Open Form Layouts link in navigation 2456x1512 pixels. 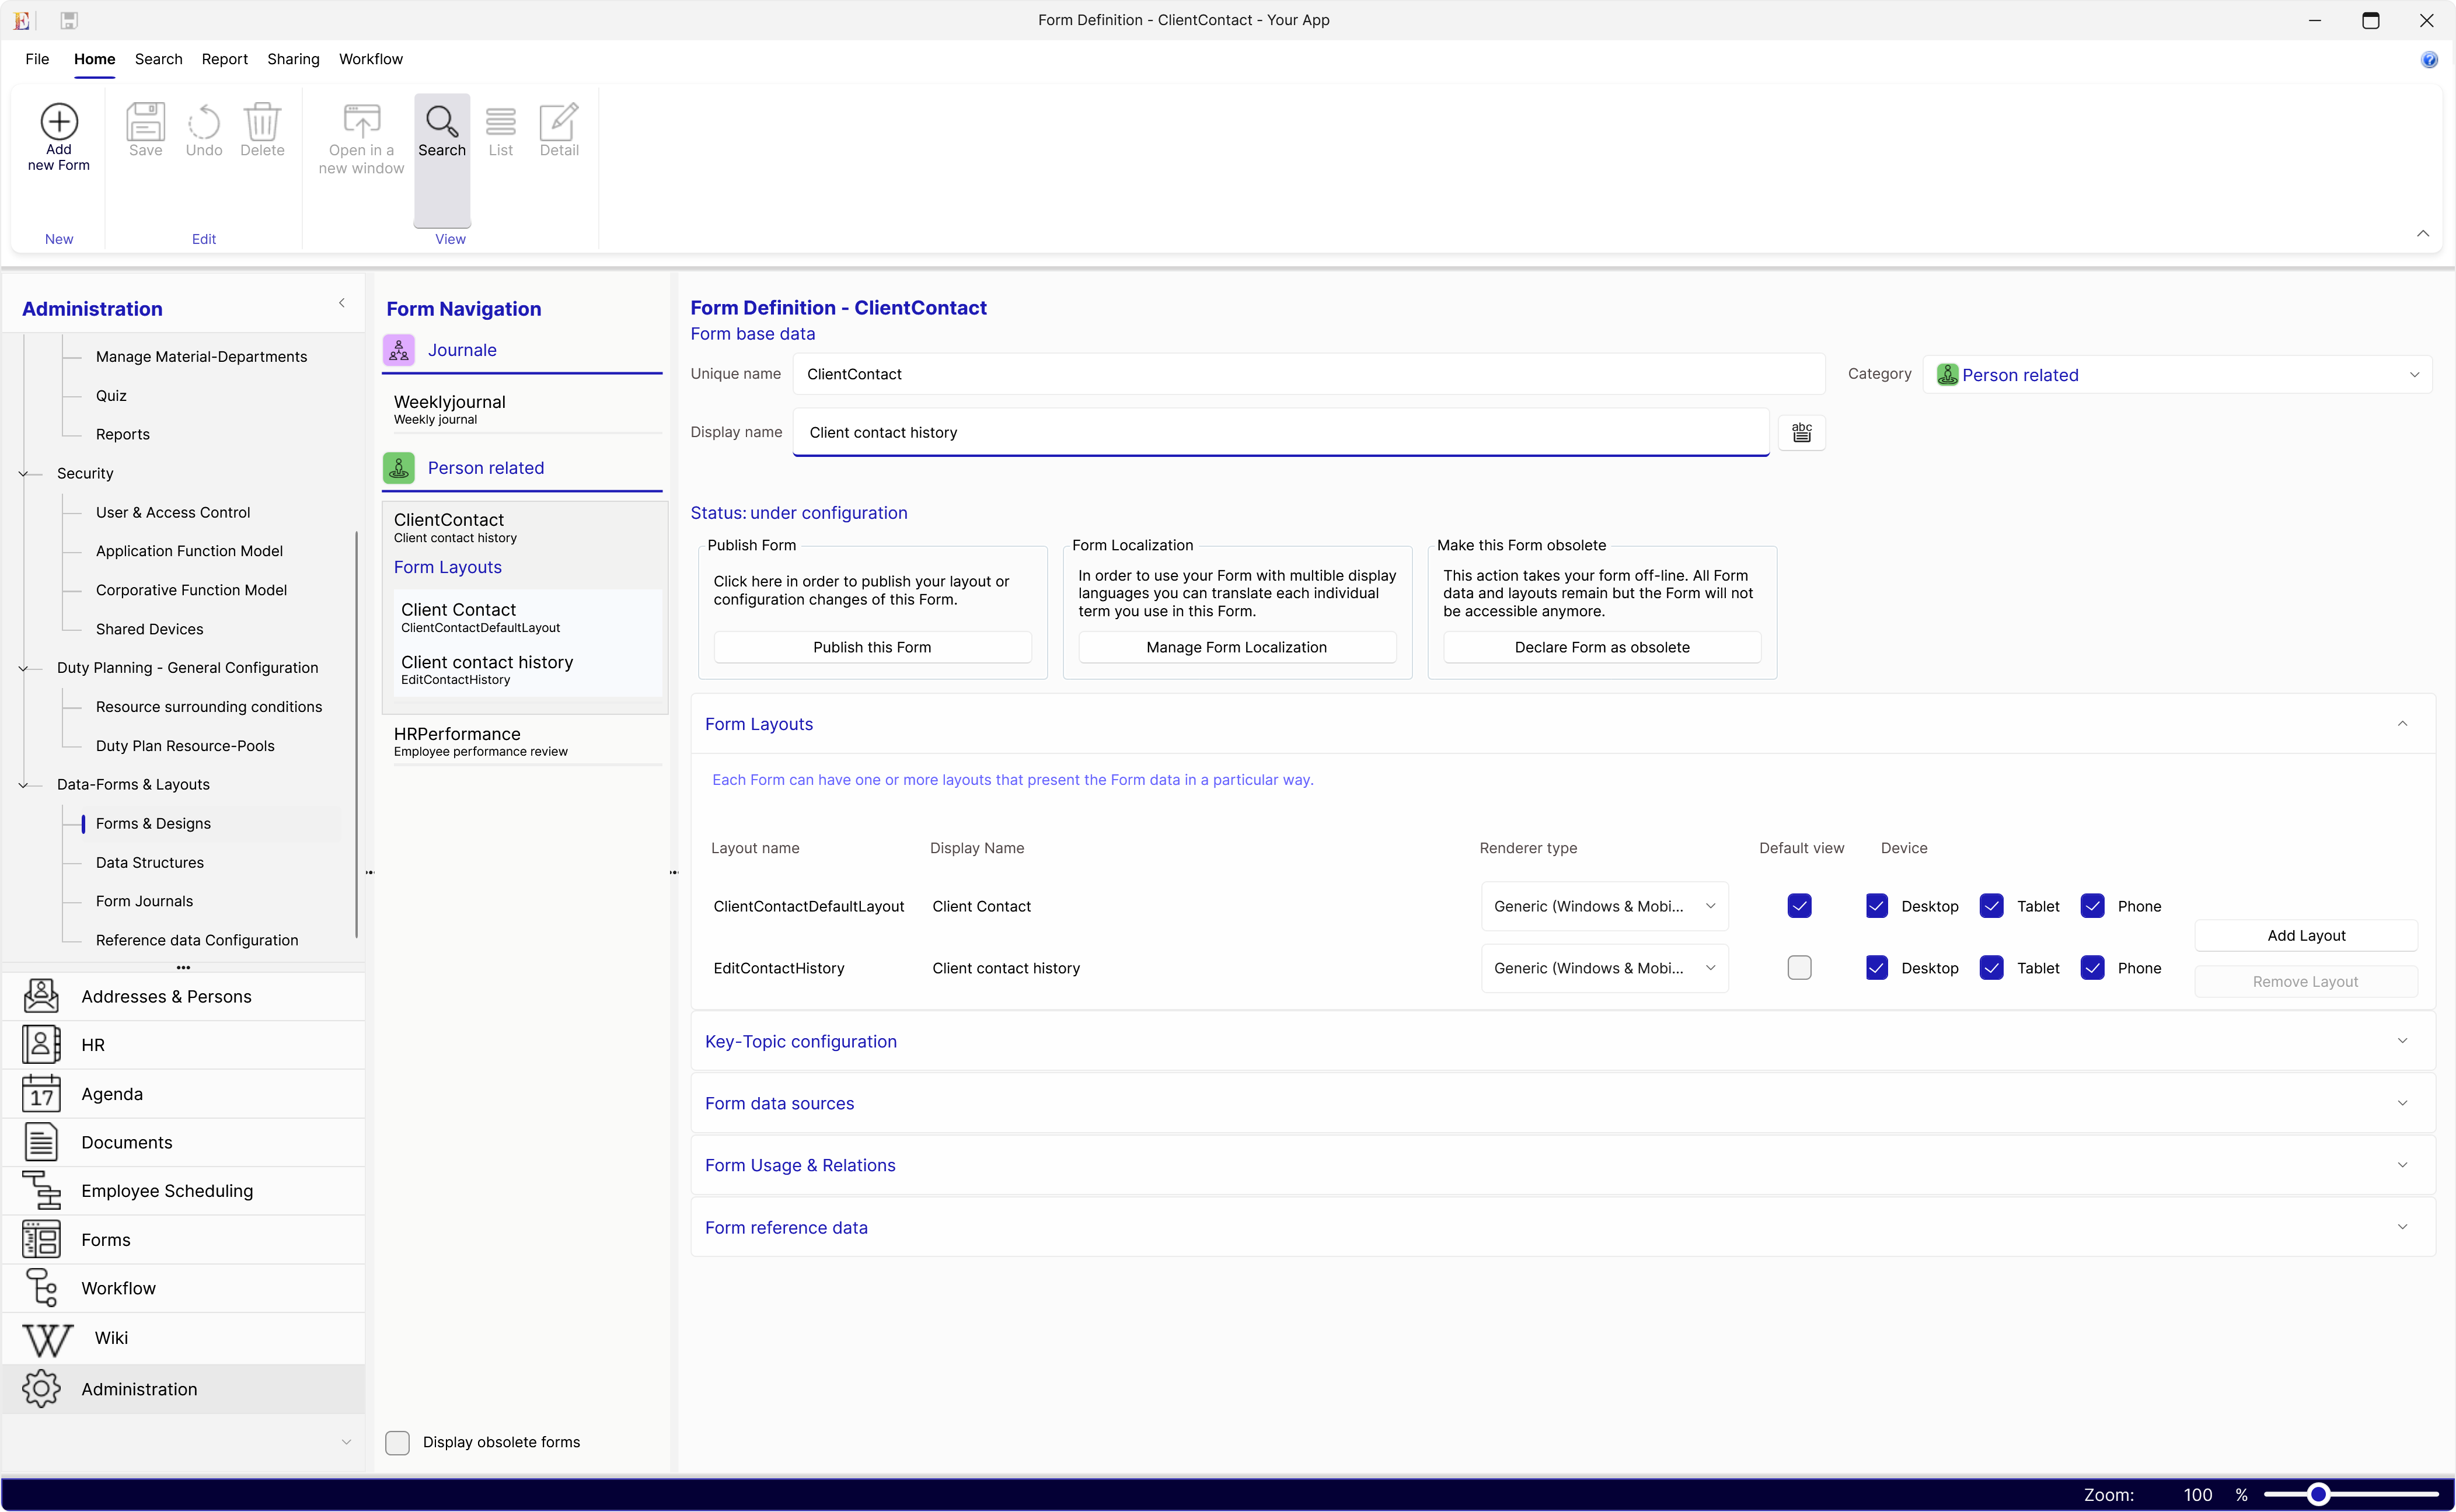point(448,567)
